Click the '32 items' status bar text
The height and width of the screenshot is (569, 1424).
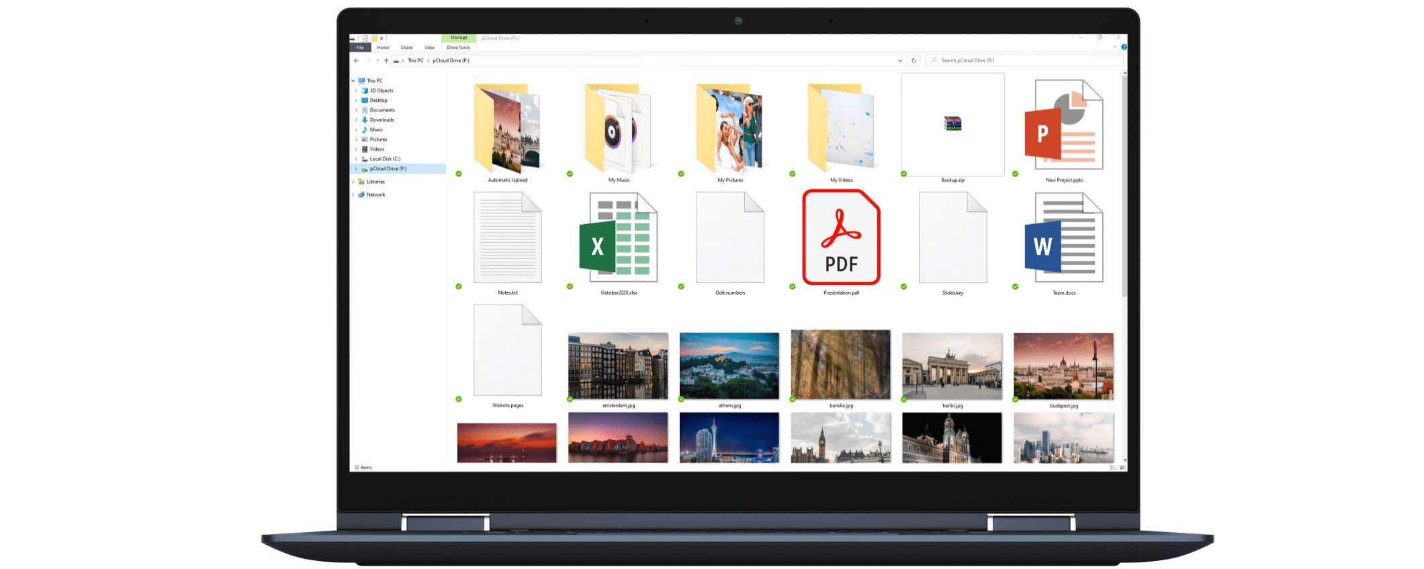[x=363, y=467]
